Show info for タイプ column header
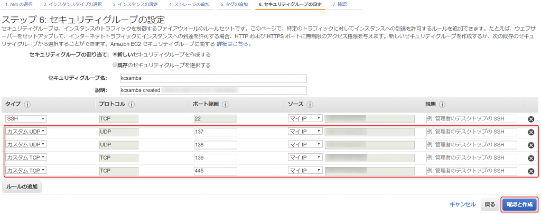The image size is (541, 214). tap(27, 104)
